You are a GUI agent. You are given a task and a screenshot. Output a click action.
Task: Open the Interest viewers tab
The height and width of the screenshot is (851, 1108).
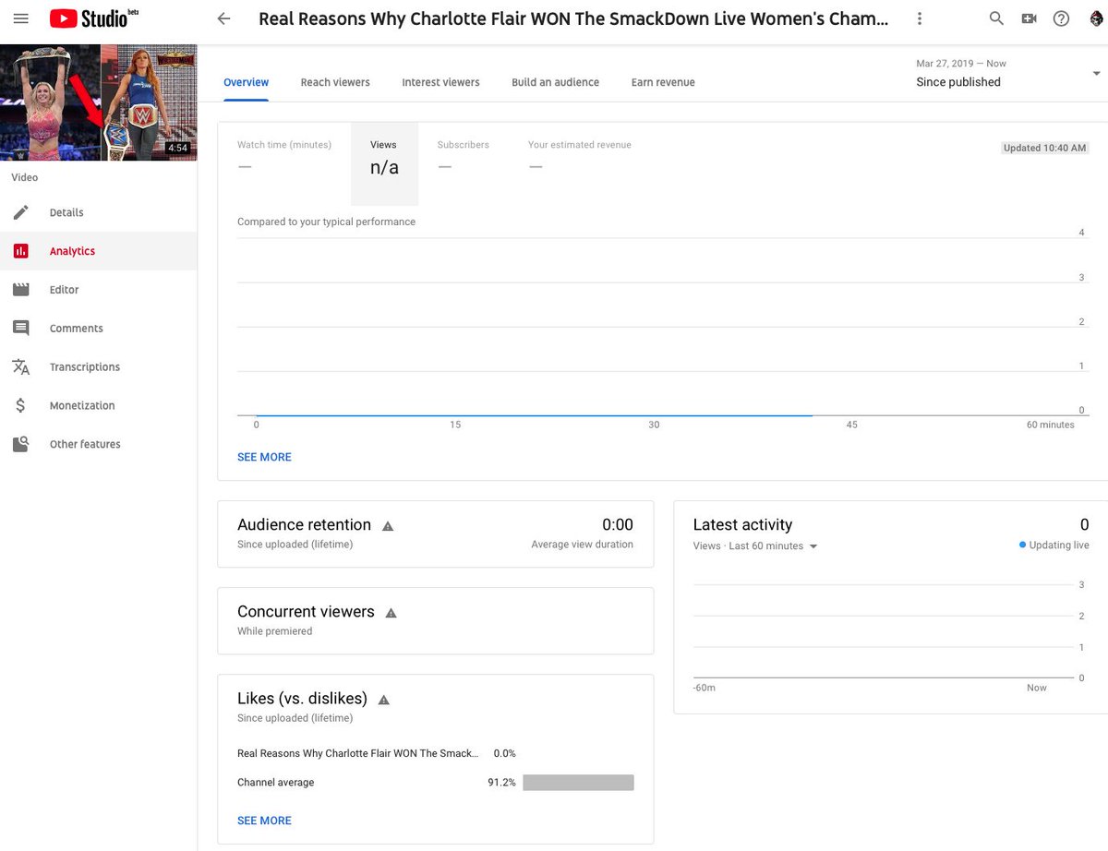pyautogui.click(x=440, y=82)
